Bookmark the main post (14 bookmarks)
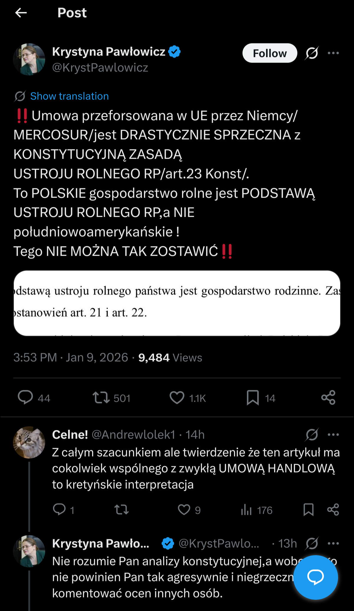Viewport: 354px width, 611px height. (x=253, y=397)
